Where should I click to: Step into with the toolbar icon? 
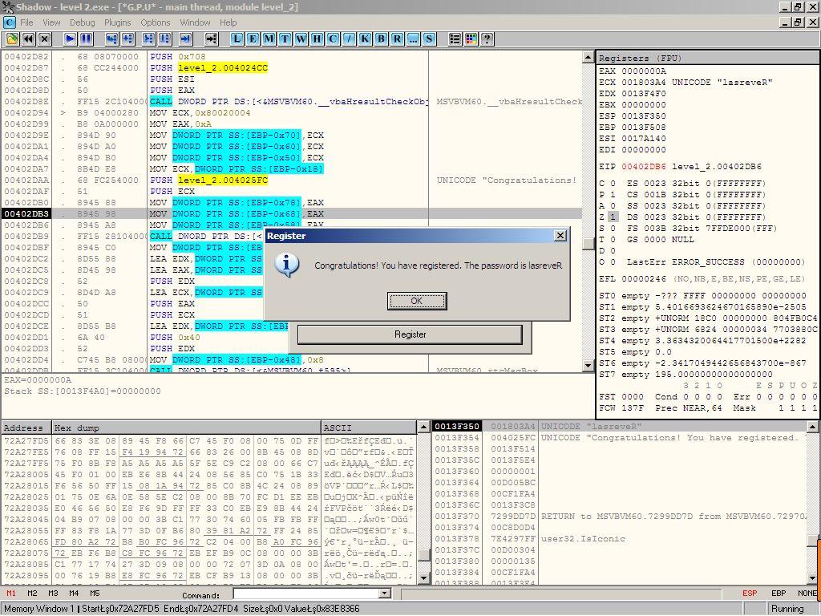click(111, 38)
